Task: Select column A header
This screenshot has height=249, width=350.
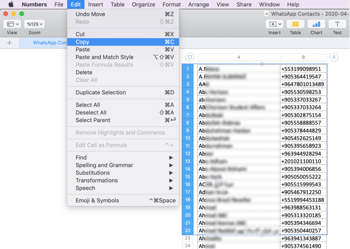Action: click(x=238, y=57)
